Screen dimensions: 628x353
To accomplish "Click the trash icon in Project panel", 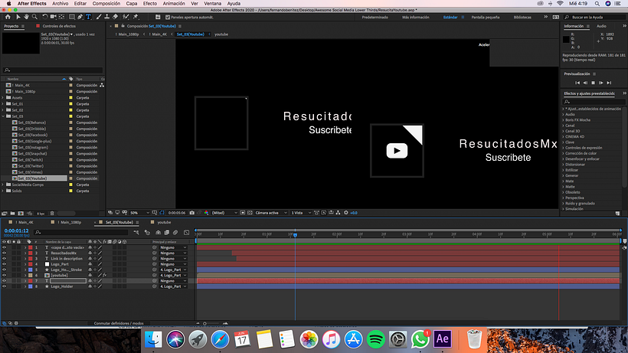I will [52, 214].
